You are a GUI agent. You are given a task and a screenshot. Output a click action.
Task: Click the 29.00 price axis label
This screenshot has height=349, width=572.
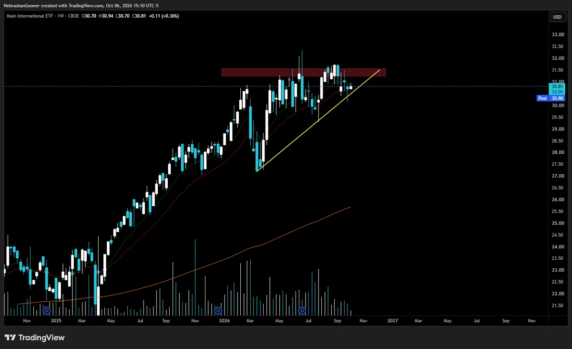pyautogui.click(x=557, y=129)
